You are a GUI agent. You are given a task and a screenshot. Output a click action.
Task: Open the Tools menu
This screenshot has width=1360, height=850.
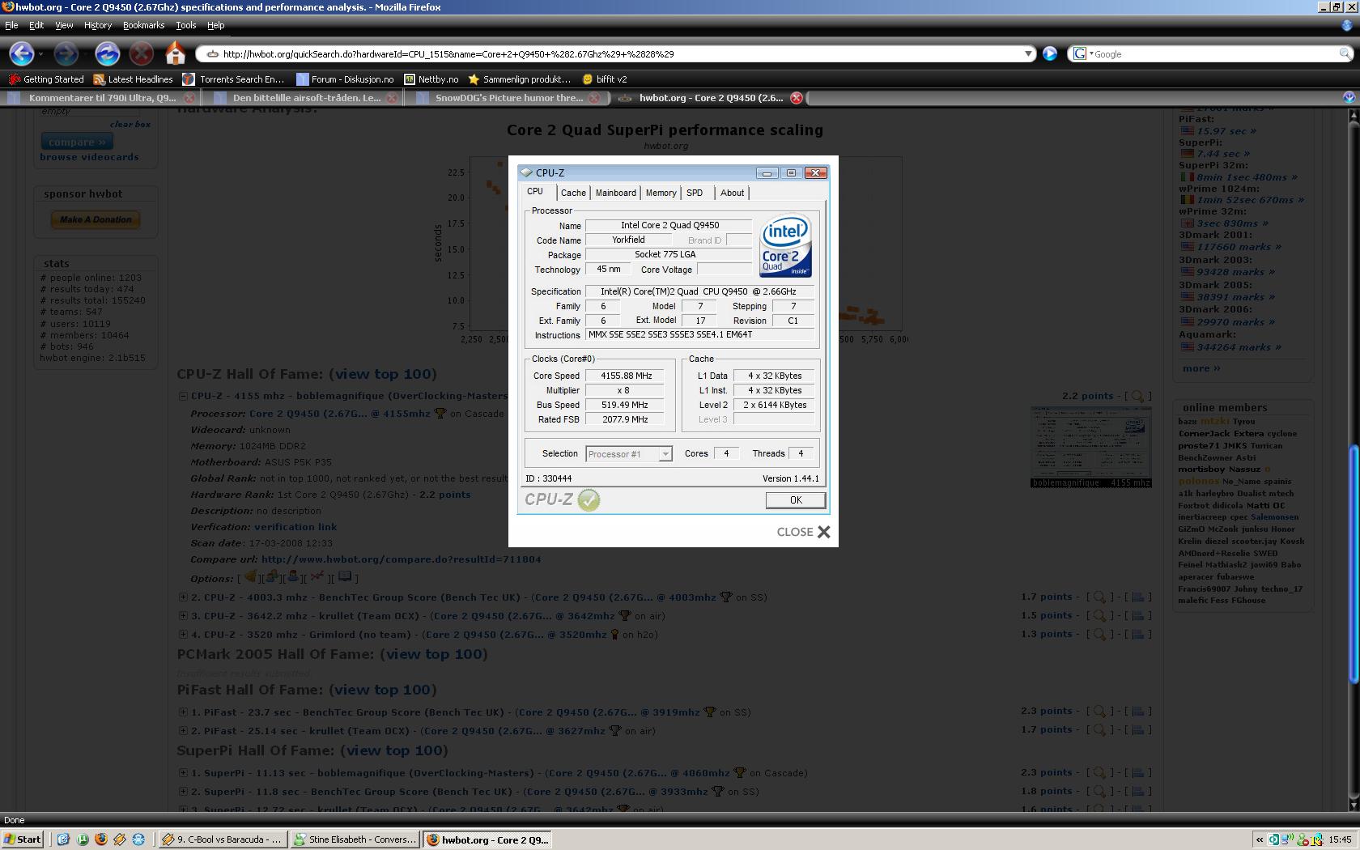coord(186,25)
